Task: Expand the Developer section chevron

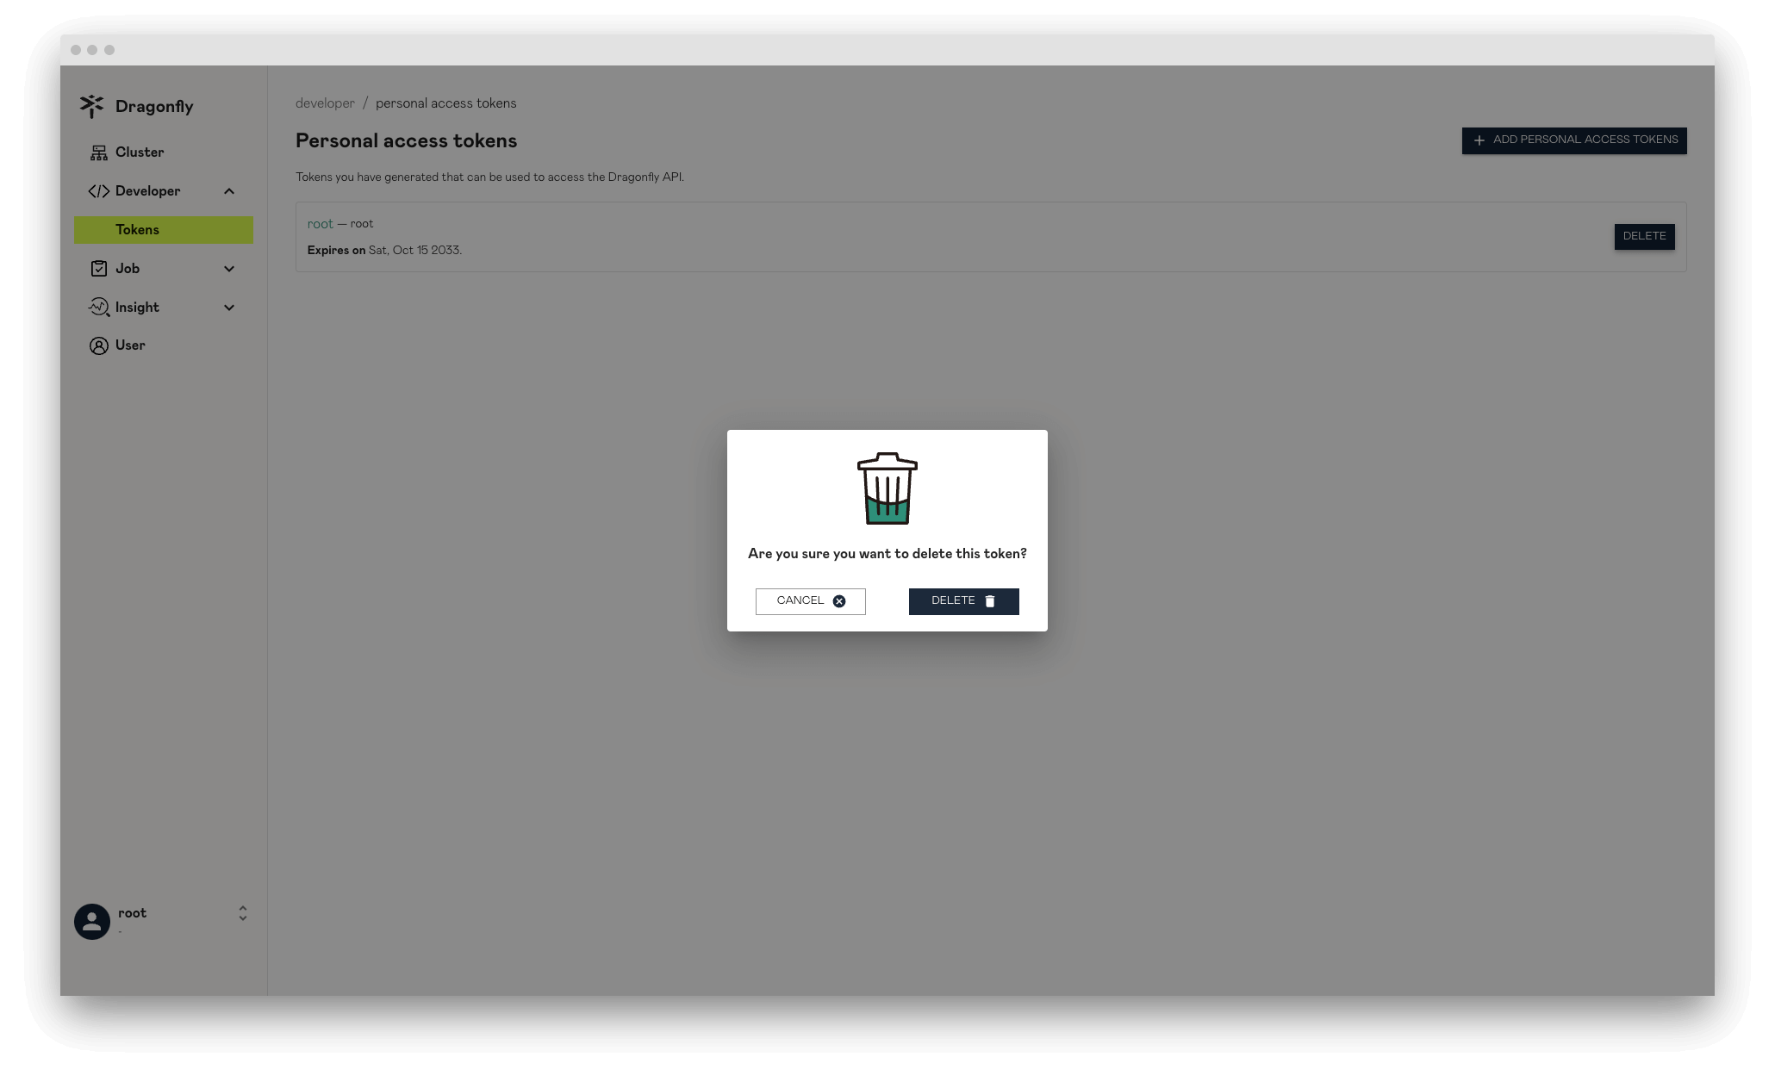Action: (229, 190)
